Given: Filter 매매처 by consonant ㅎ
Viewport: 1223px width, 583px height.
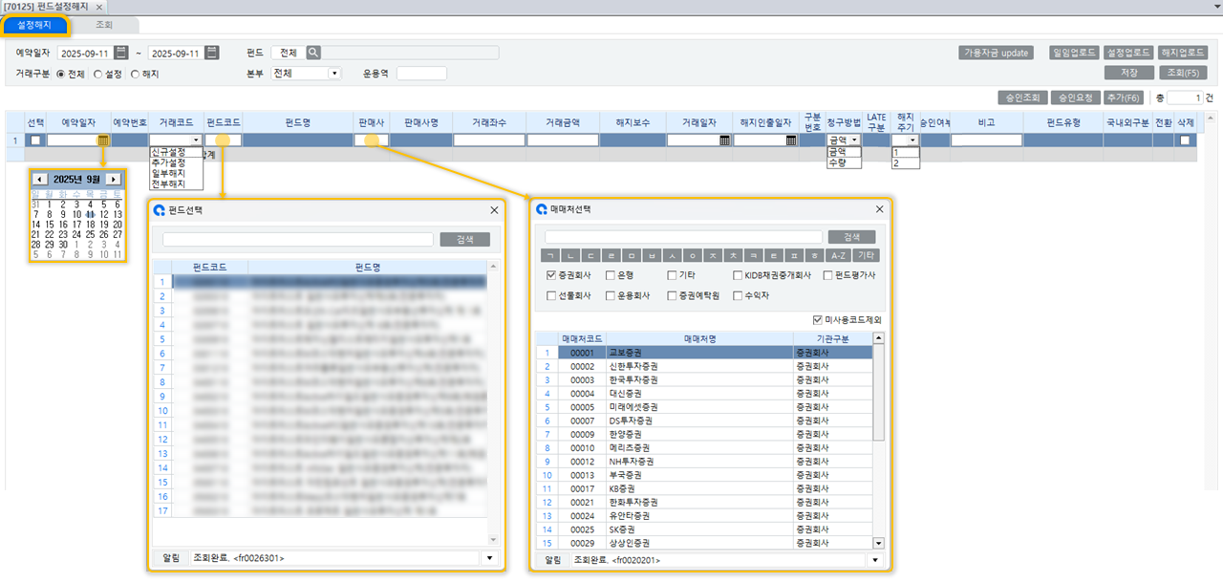Looking at the screenshot, I should coord(816,255).
